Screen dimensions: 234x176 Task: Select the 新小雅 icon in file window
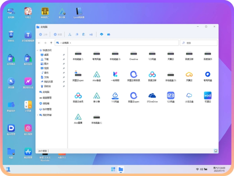[97, 97]
